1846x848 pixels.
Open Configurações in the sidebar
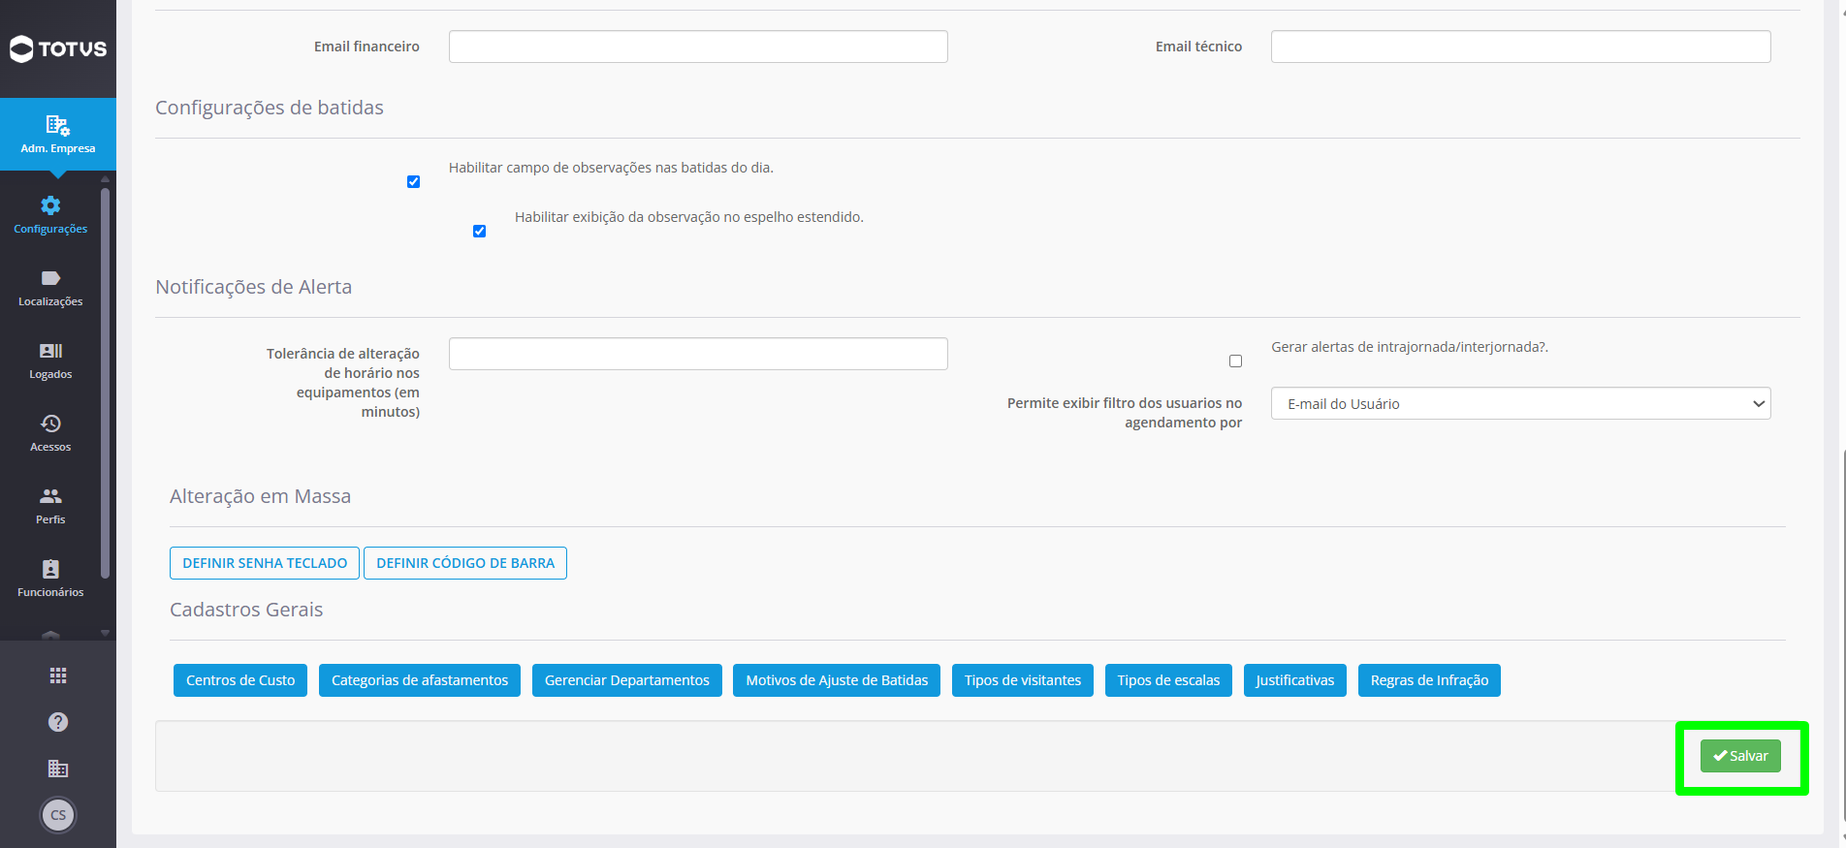click(50, 215)
